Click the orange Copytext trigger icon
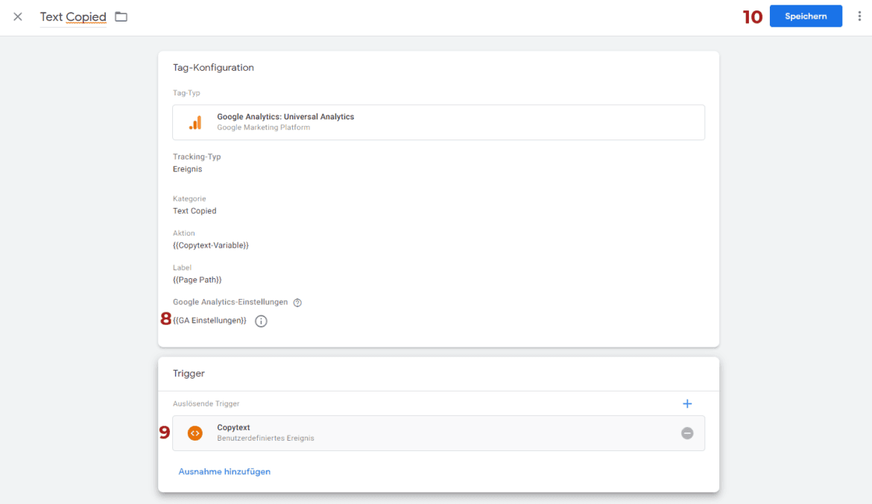872x504 pixels. 195,432
